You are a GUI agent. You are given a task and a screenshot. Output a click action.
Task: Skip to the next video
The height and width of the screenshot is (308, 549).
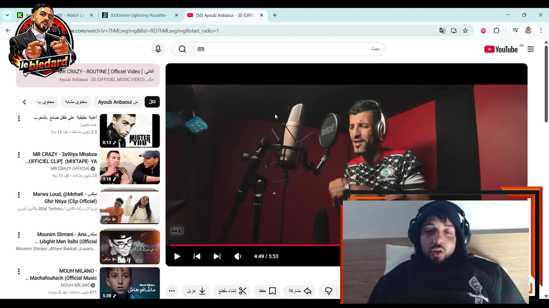coord(217,256)
